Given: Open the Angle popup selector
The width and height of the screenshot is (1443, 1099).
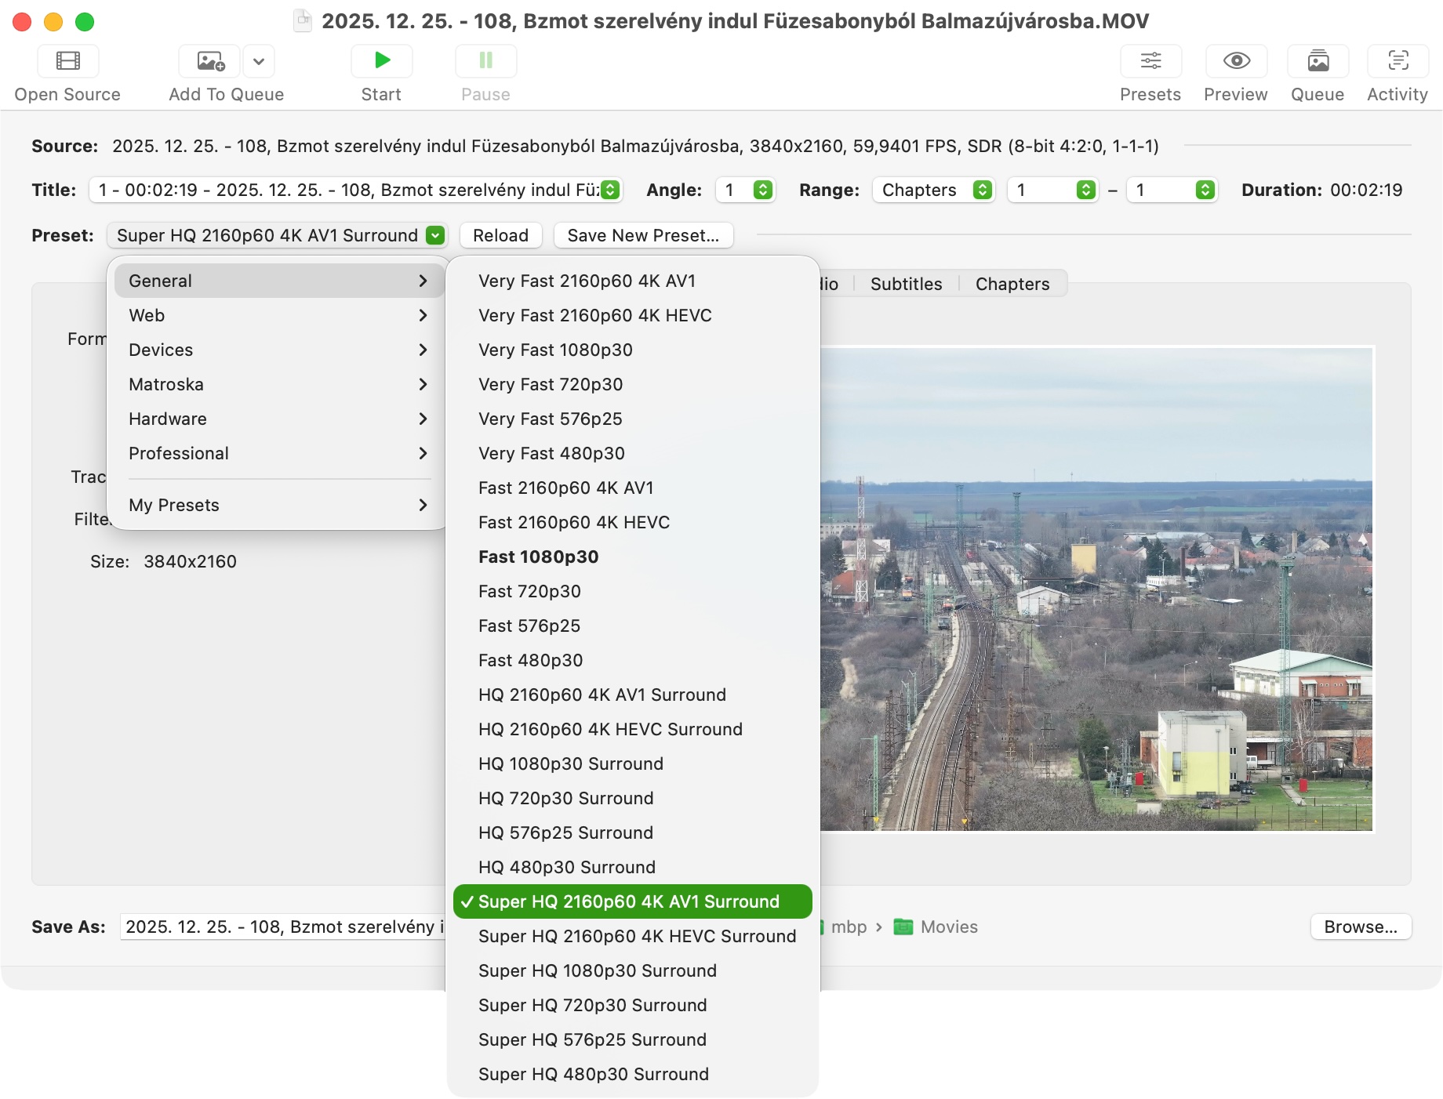Looking at the screenshot, I should (746, 190).
